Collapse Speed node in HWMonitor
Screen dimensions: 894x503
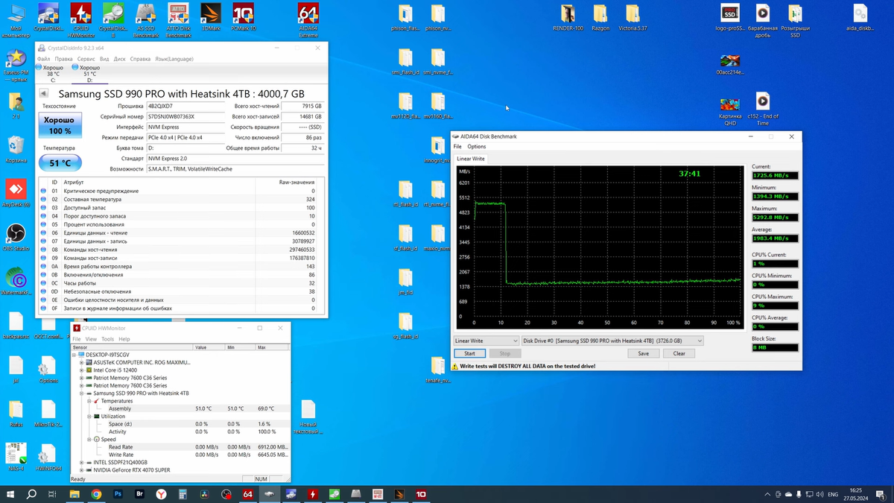coord(89,439)
